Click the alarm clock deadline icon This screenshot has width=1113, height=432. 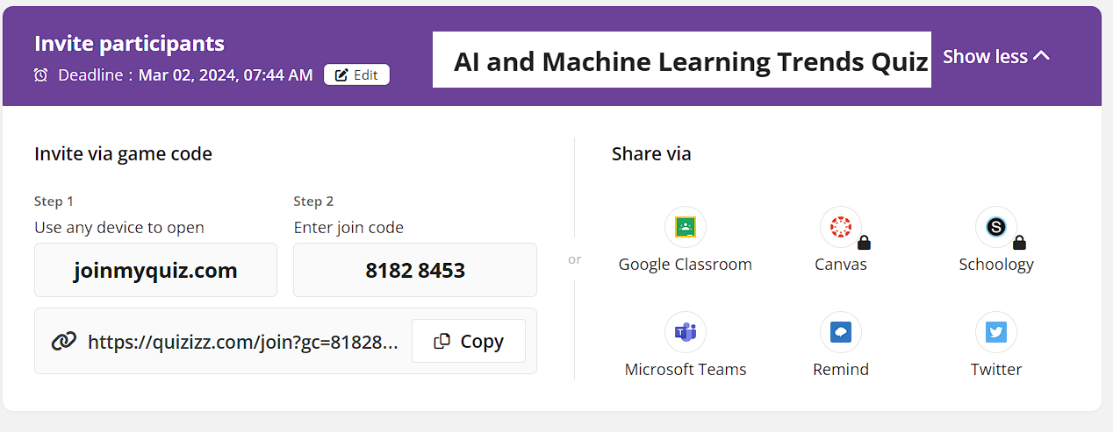(41, 75)
